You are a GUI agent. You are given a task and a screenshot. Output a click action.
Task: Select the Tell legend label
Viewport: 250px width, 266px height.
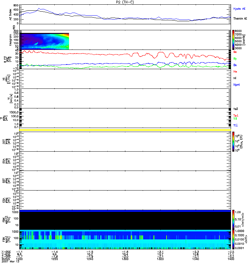tap(236, 109)
